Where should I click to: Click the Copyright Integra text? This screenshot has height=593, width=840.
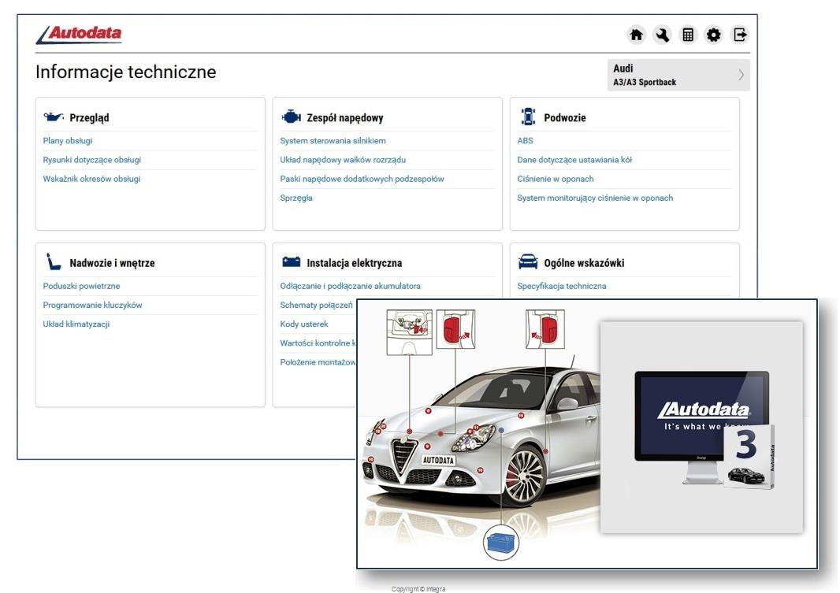point(418,589)
